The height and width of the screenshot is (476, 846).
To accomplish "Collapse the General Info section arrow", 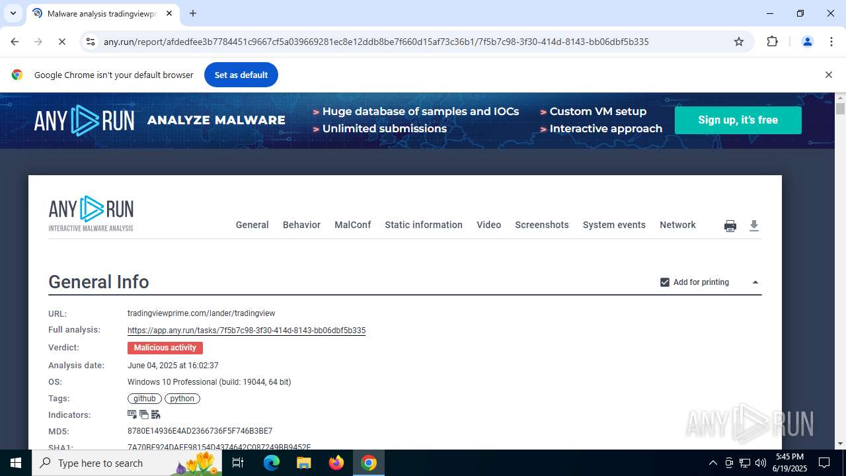I will (x=755, y=282).
